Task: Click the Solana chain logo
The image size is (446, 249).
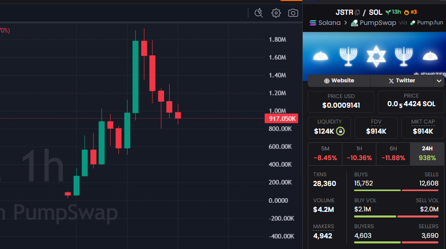Action: (313, 23)
